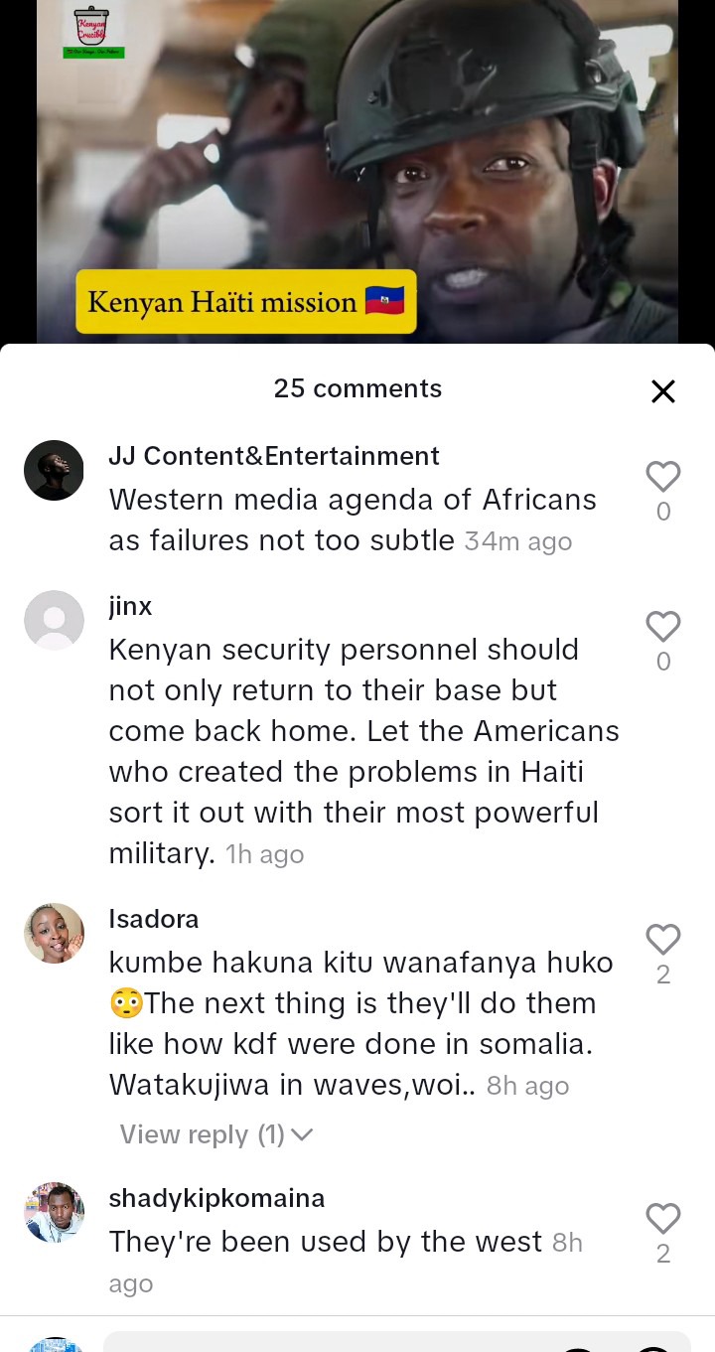
Task: Close the comments panel with X
Action: coord(663,391)
